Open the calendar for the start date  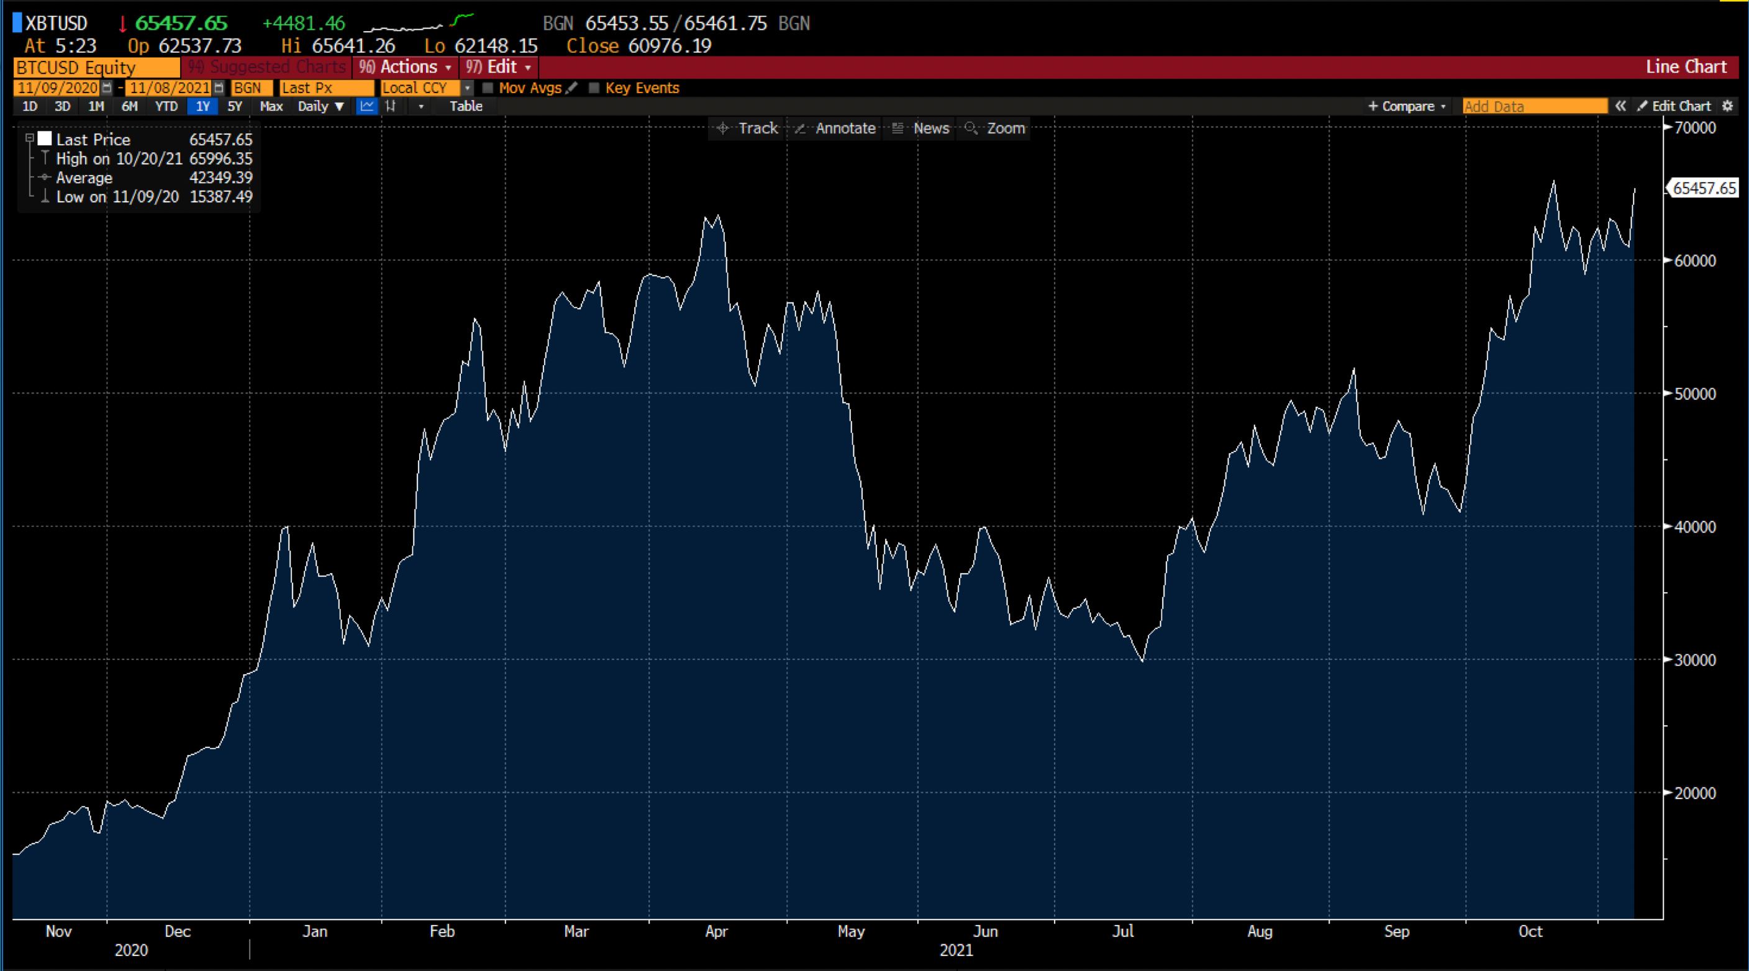coord(107,88)
